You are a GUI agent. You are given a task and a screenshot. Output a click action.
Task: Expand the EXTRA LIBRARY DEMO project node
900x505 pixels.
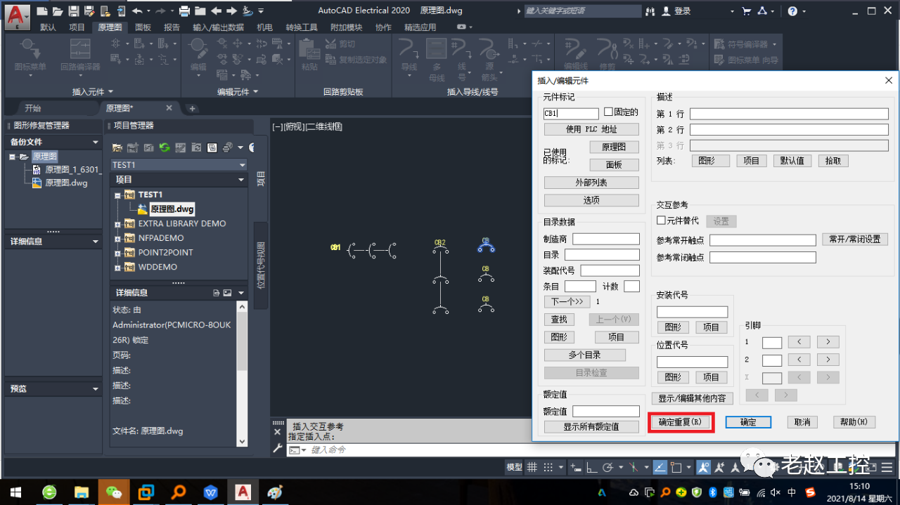pyautogui.click(x=118, y=224)
